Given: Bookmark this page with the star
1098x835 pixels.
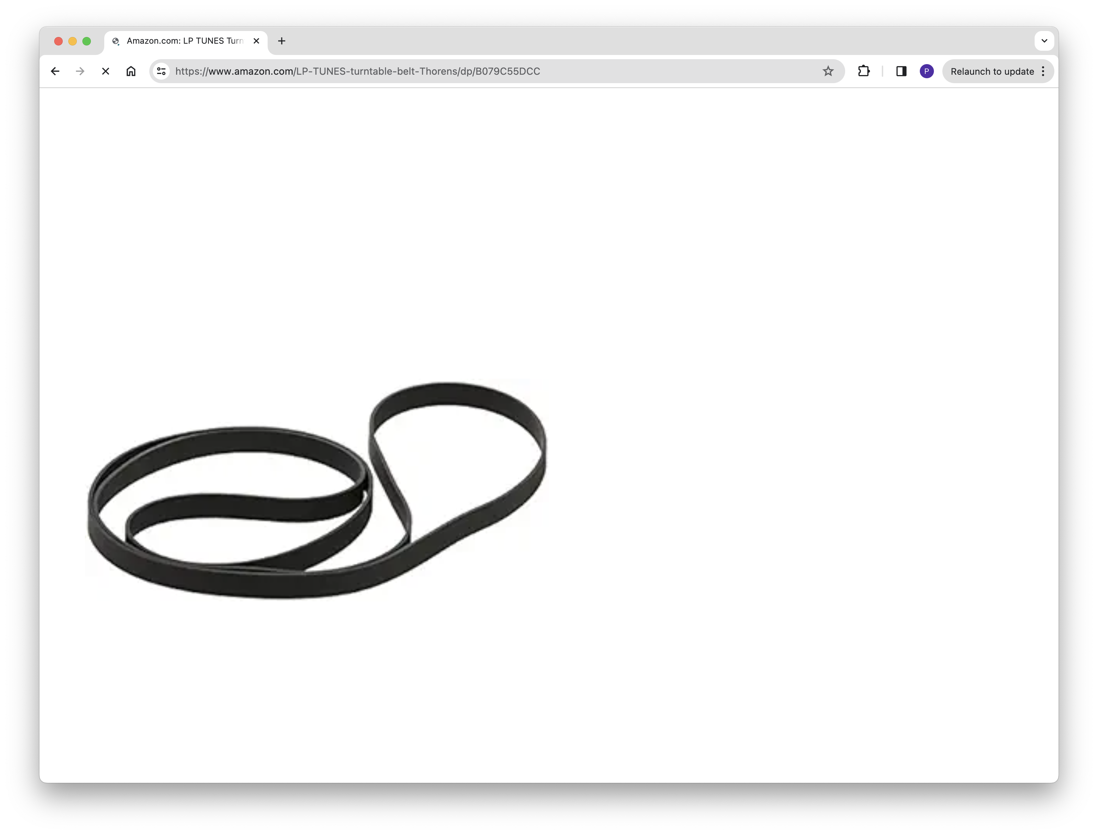Looking at the screenshot, I should pos(828,71).
